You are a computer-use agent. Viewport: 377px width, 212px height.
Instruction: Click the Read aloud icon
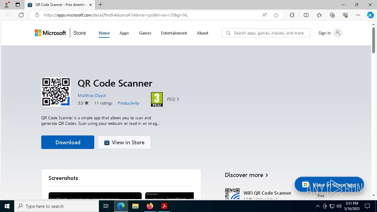264,15
